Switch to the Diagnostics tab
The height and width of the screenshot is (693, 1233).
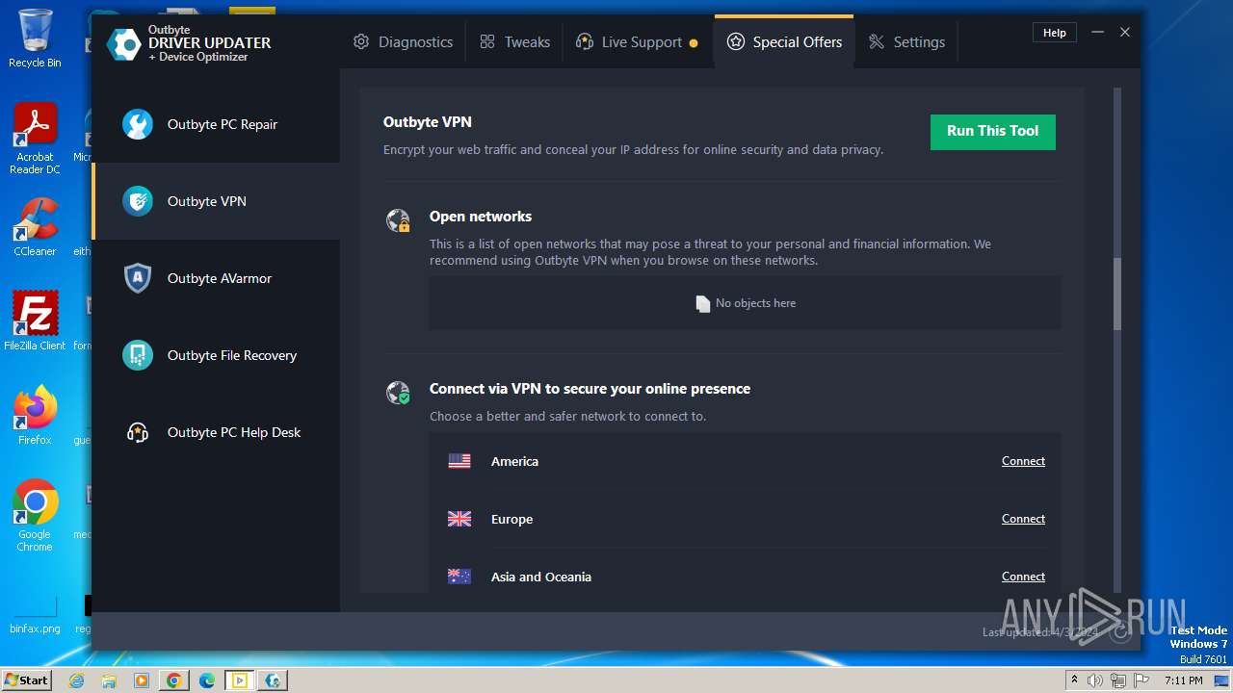pos(403,42)
